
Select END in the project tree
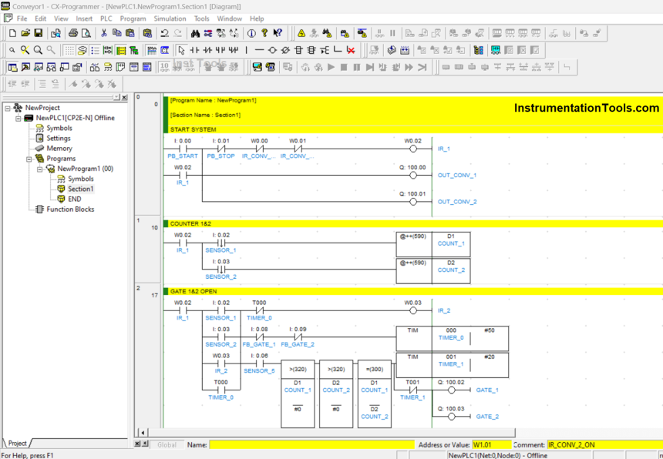point(75,199)
